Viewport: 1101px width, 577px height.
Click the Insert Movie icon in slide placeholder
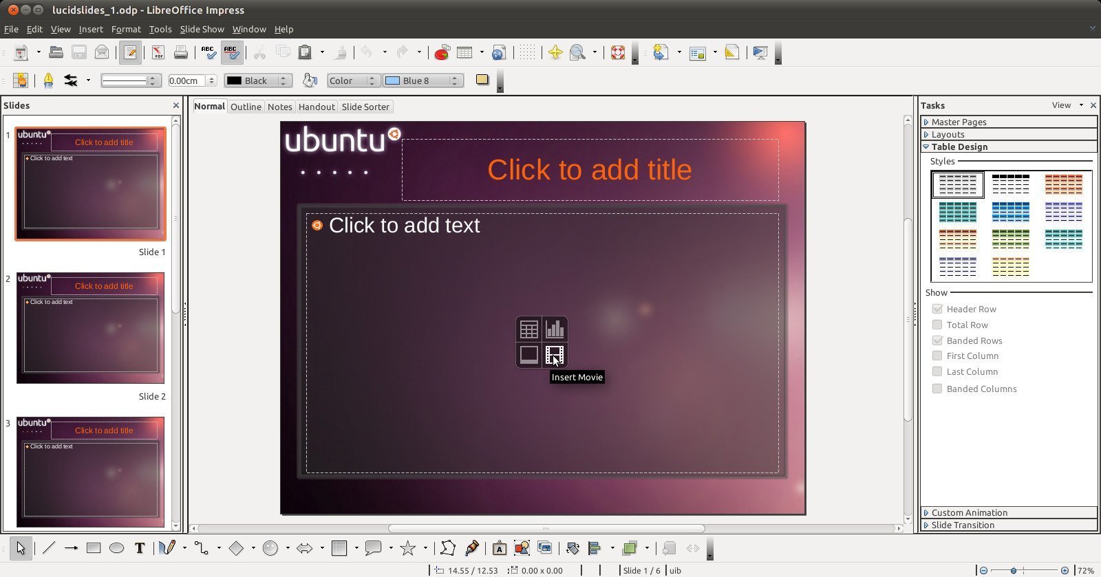pos(555,355)
